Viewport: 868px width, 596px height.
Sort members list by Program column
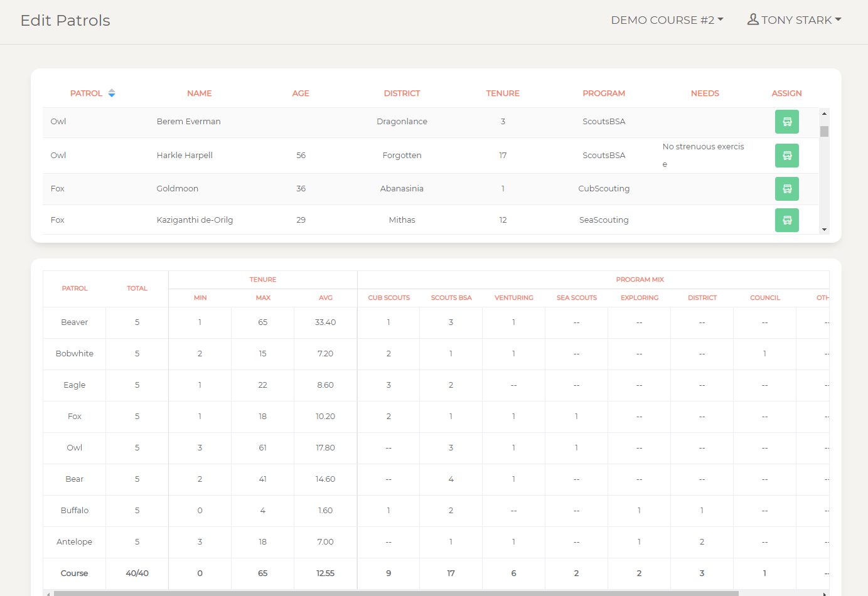(604, 93)
